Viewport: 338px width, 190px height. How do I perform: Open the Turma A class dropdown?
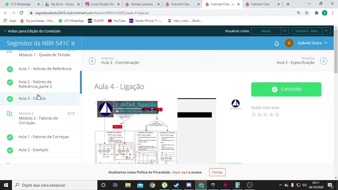311,31
